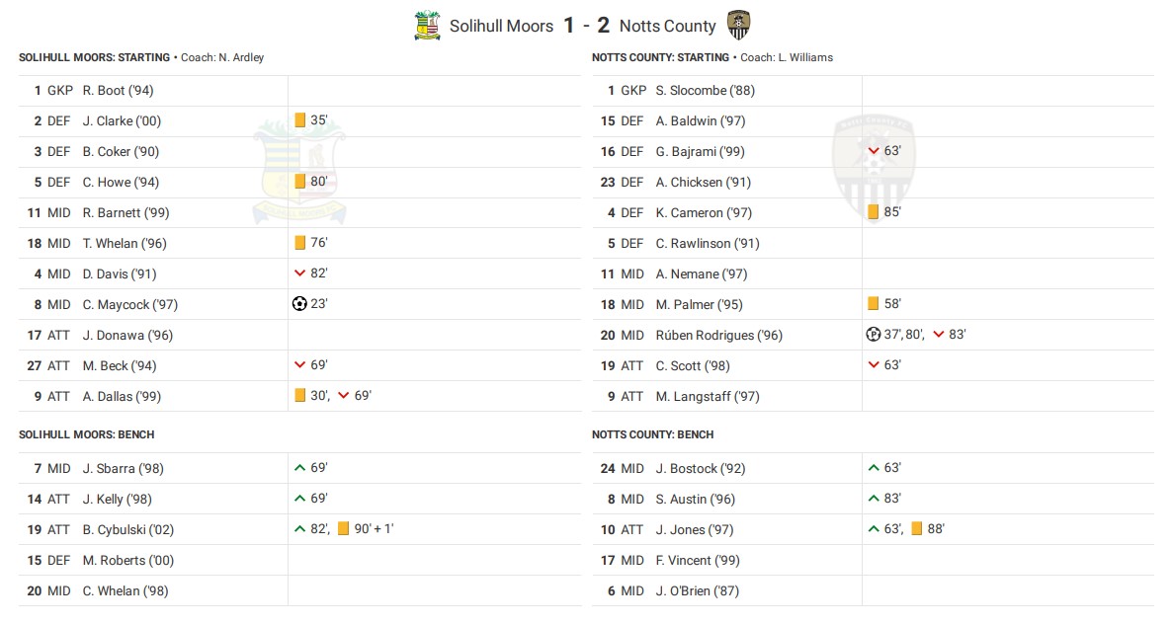
Task: Click J. Clarke's yellow card icon
Action: coord(299,120)
